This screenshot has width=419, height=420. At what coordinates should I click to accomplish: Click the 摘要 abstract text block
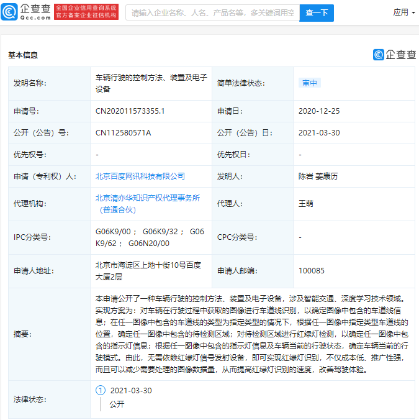[x=252, y=334]
